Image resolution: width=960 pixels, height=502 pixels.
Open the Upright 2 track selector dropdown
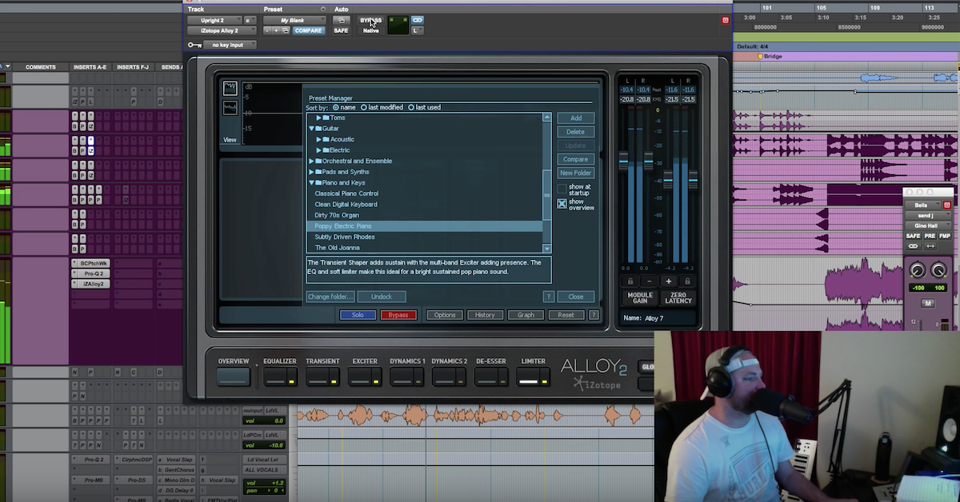[x=214, y=20]
